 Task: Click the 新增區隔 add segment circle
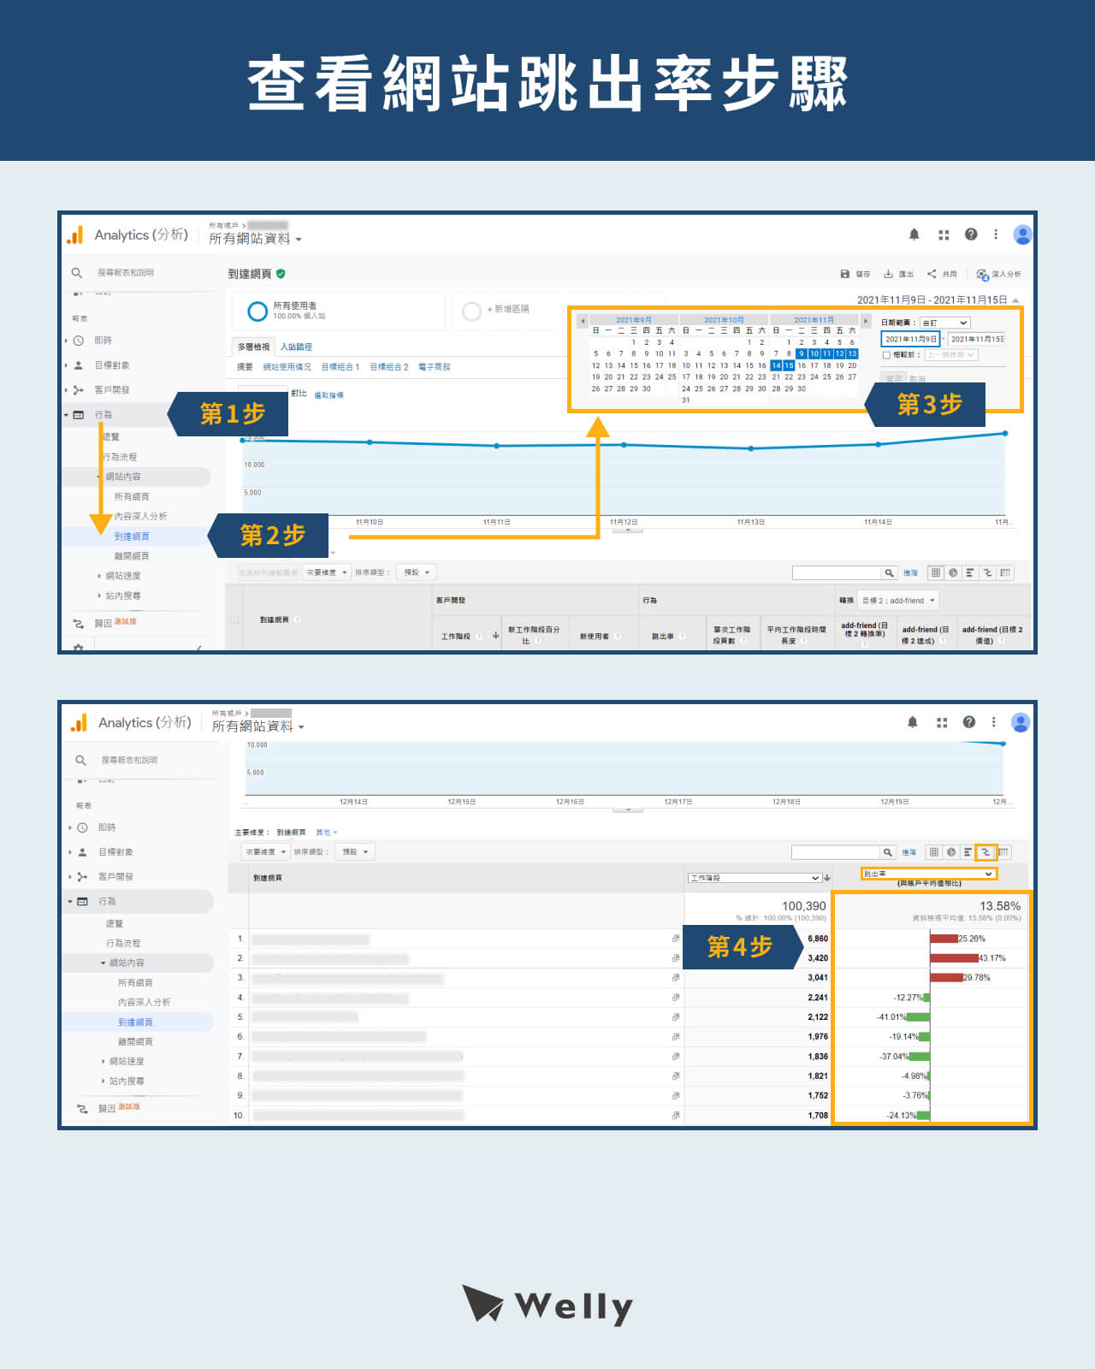pyautogui.click(x=471, y=311)
